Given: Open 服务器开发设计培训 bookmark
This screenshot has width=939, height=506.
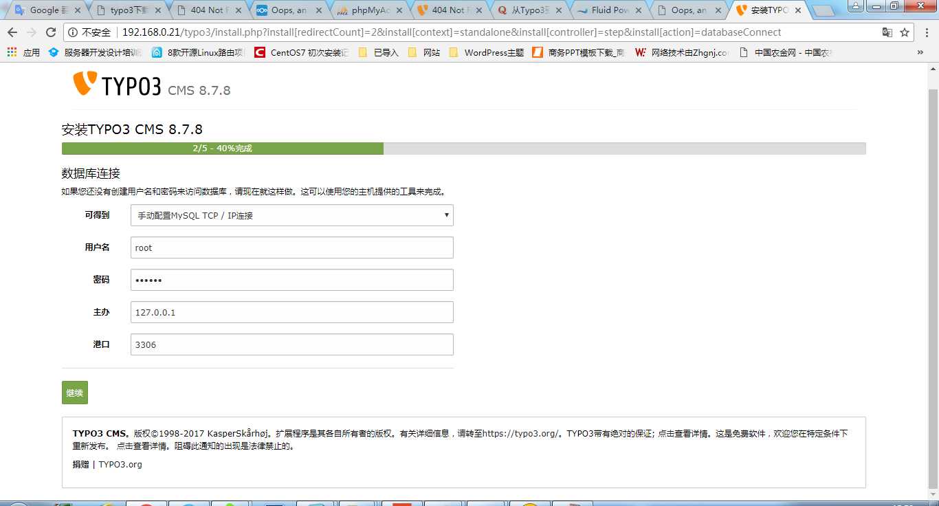Looking at the screenshot, I should [x=96, y=52].
